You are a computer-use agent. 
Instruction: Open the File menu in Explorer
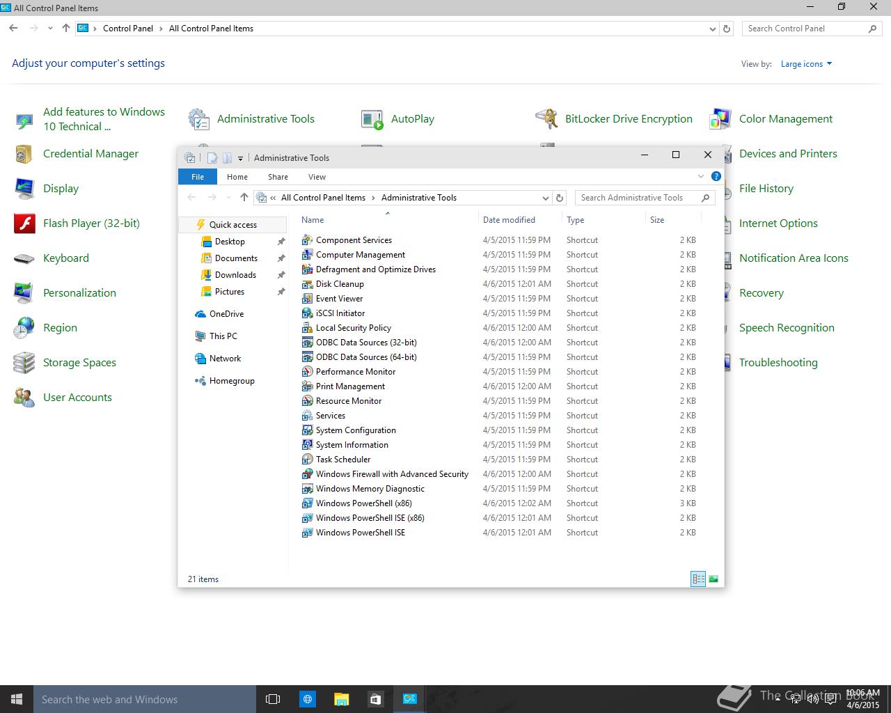pos(198,177)
